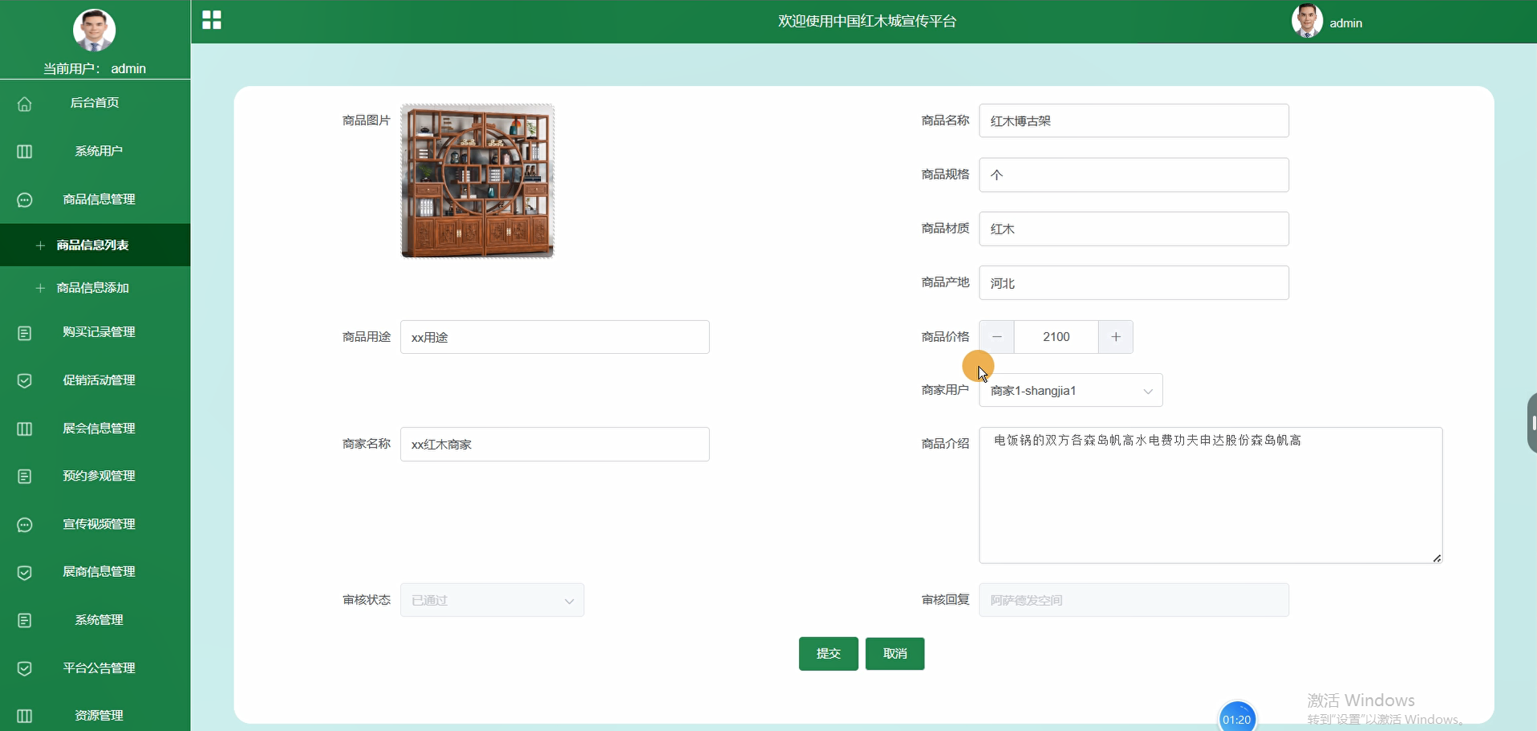Click the product image thumbnail of the shelf

477,181
